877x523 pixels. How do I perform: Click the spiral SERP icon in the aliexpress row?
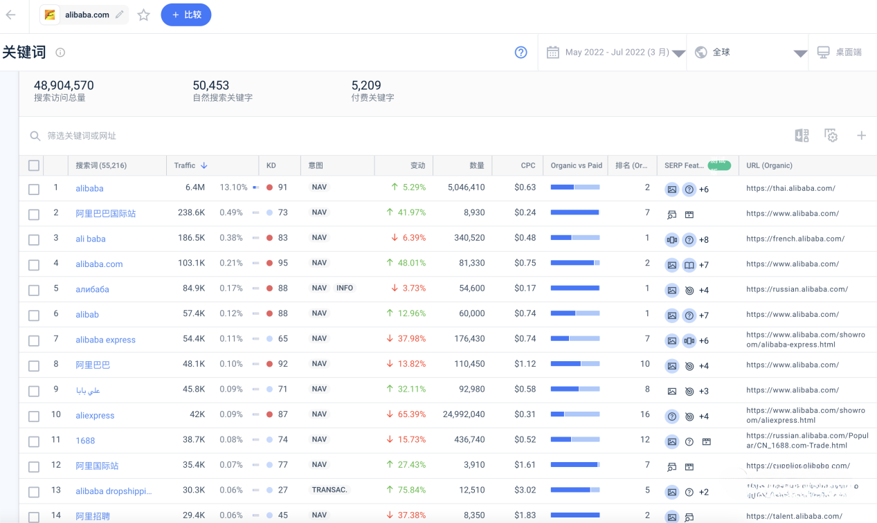click(x=689, y=416)
